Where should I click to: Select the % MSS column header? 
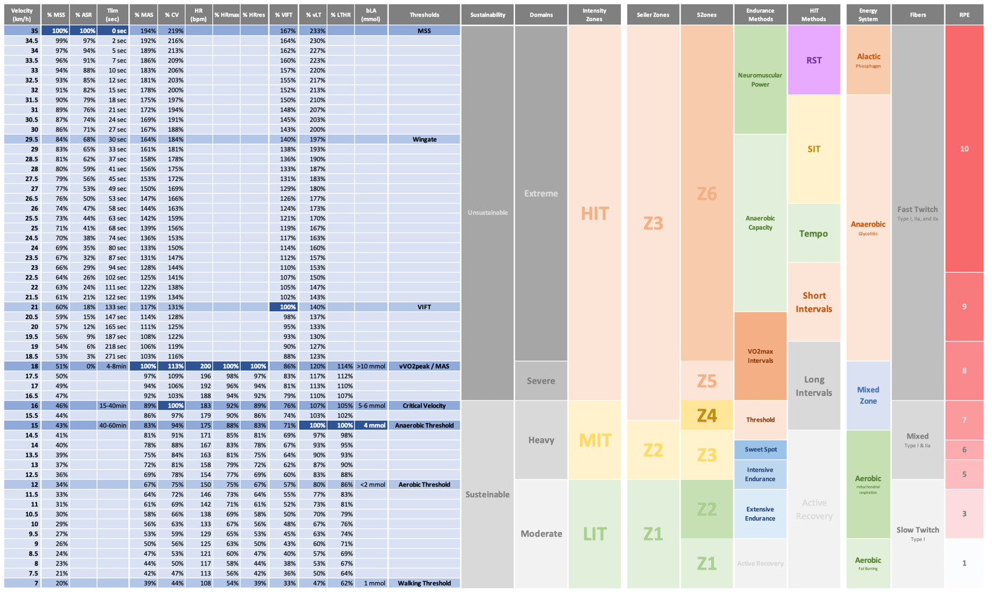(56, 15)
